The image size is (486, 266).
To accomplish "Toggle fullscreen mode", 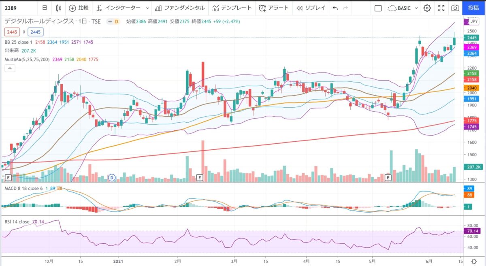I will pyautogui.click(x=441, y=8).
